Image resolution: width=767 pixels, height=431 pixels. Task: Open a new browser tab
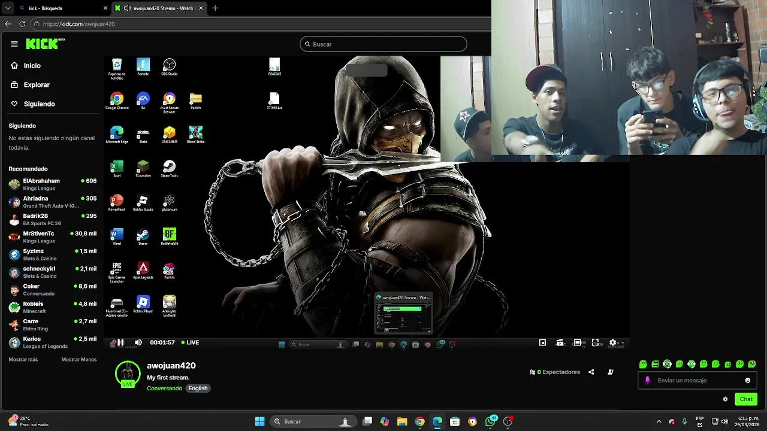pyautogui.click(x=215, y=8)
